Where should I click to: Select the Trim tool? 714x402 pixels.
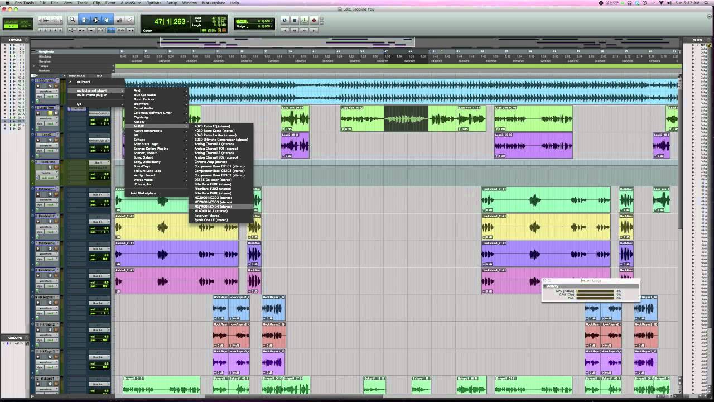point(84,20)
